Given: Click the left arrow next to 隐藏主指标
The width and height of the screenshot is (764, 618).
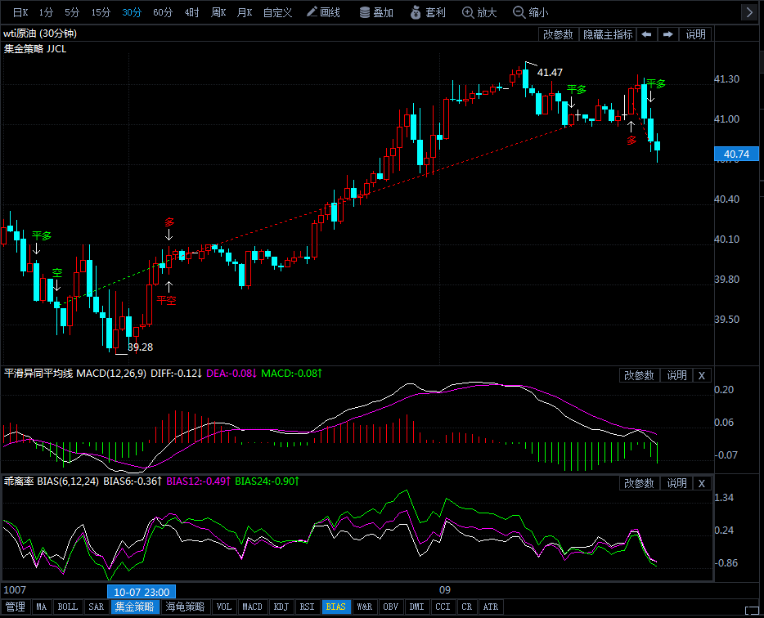Looking at the screenshot, I should tap(646, 34).
